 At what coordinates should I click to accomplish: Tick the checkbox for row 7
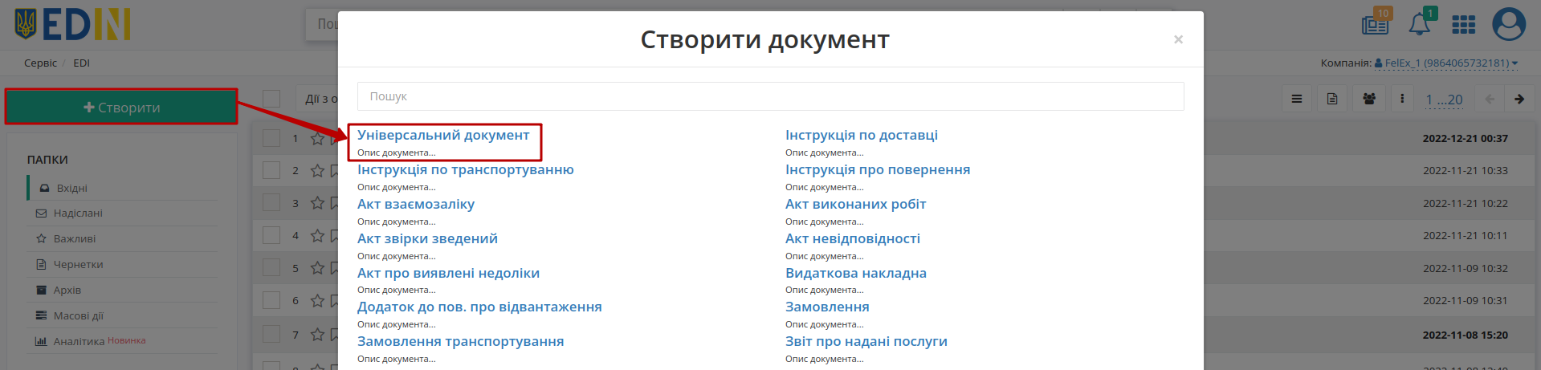pyautogui.click(x=271, y=335)
